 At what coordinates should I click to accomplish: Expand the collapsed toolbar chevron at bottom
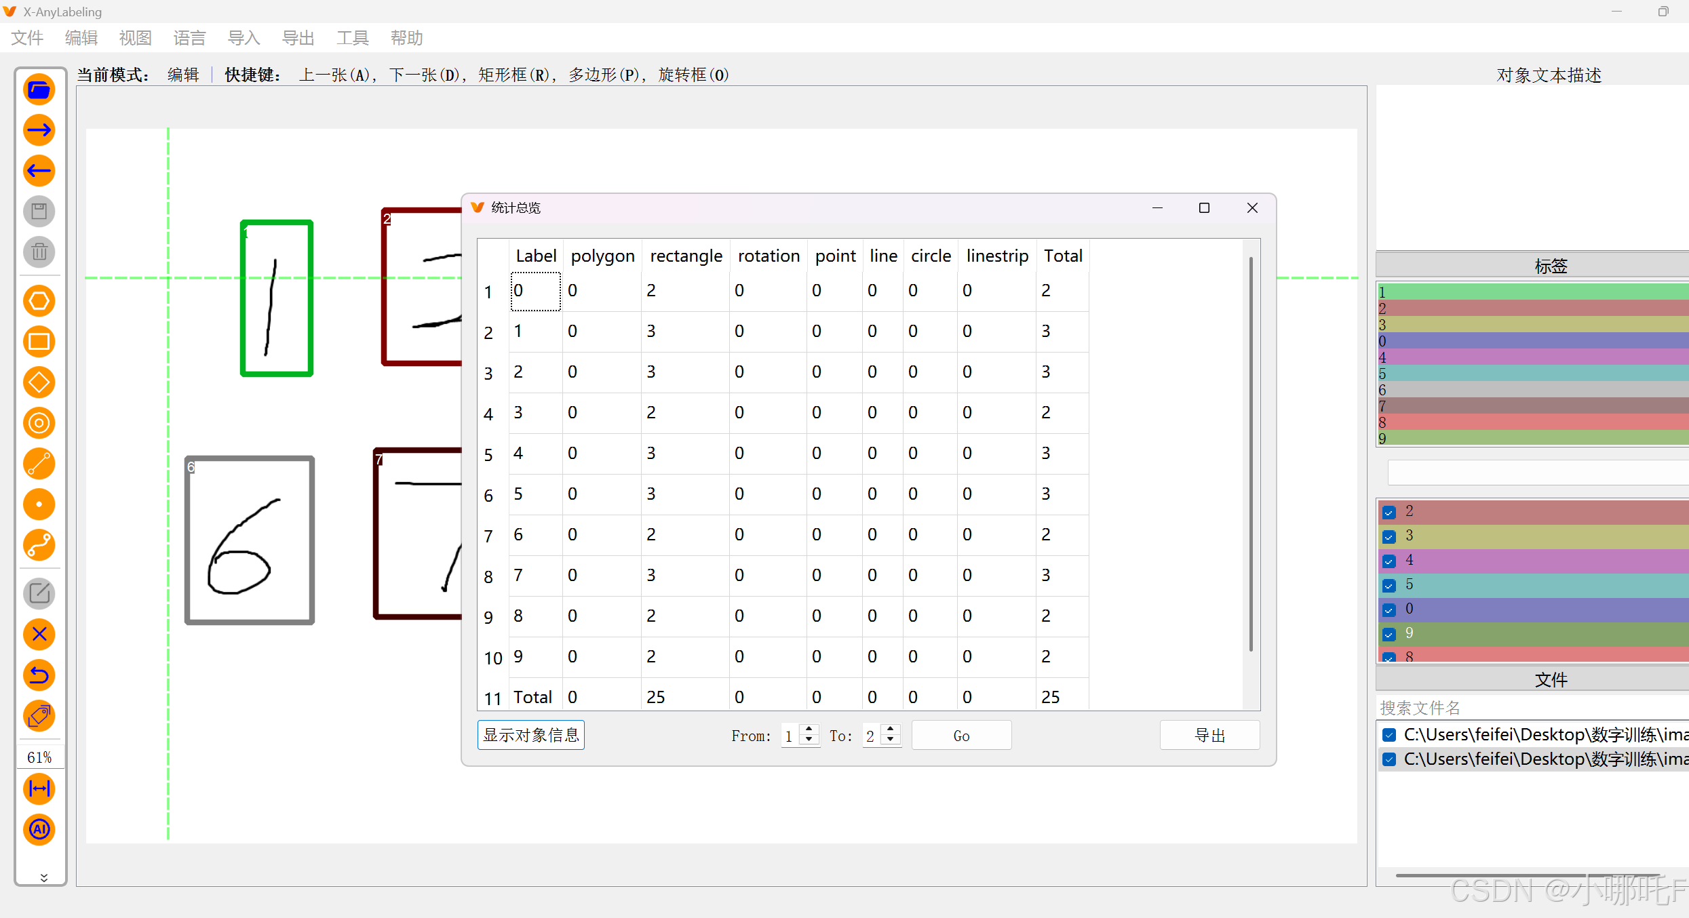coord(43,877)
